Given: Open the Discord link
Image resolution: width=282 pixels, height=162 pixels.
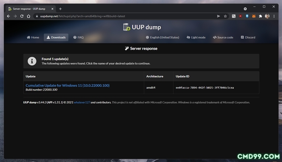Looking at the screenshot, I should [248, 37].
